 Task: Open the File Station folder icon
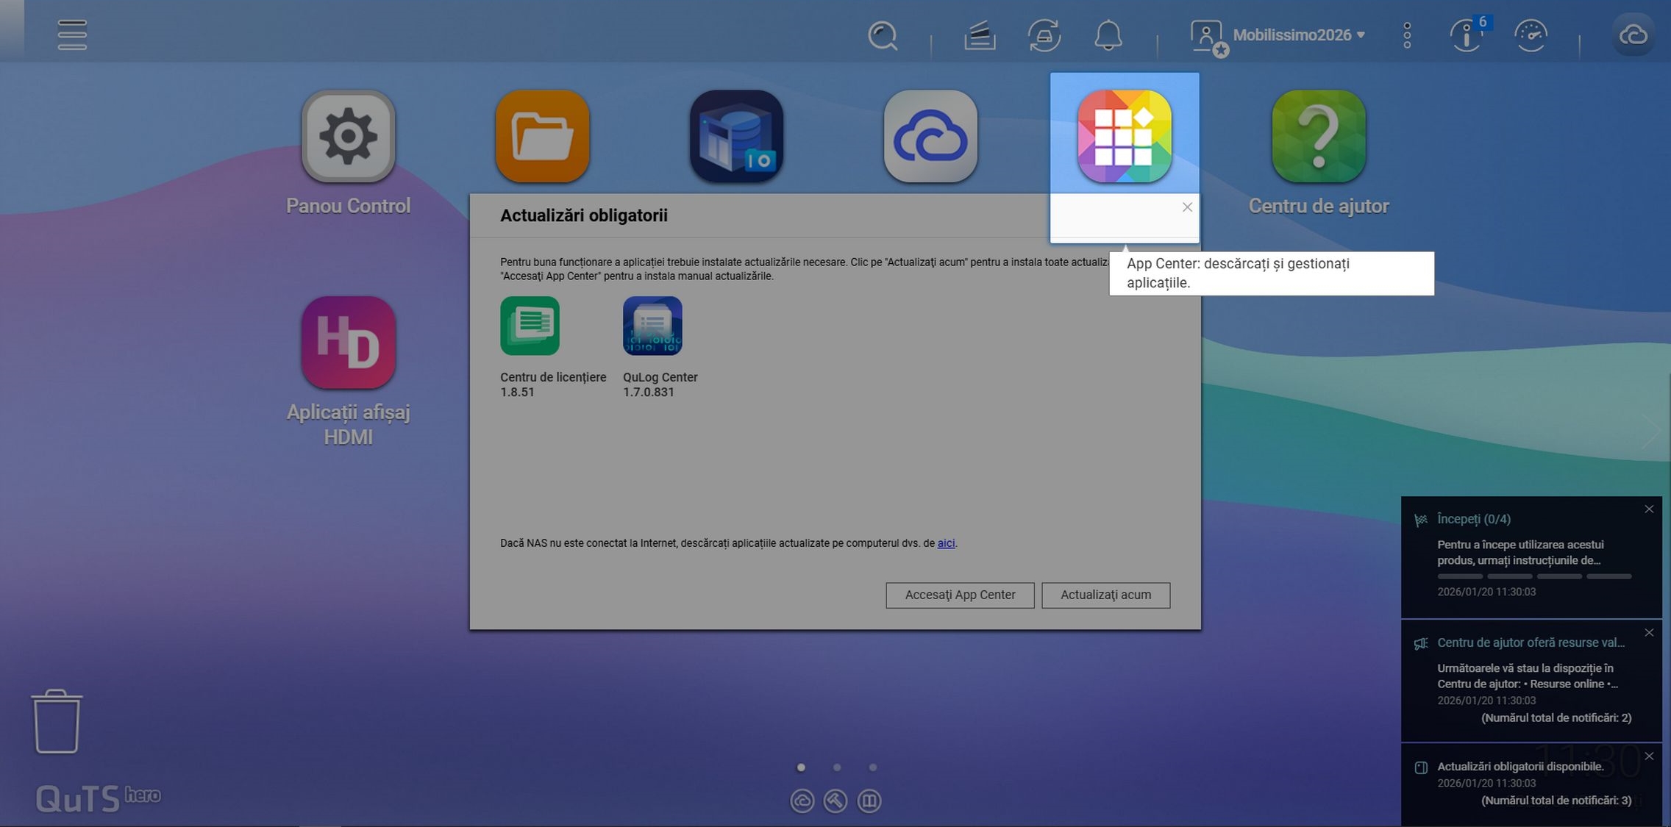(x=542, y=137)
